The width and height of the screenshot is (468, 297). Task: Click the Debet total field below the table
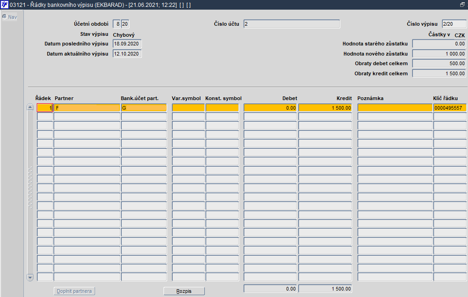(270, 289)
